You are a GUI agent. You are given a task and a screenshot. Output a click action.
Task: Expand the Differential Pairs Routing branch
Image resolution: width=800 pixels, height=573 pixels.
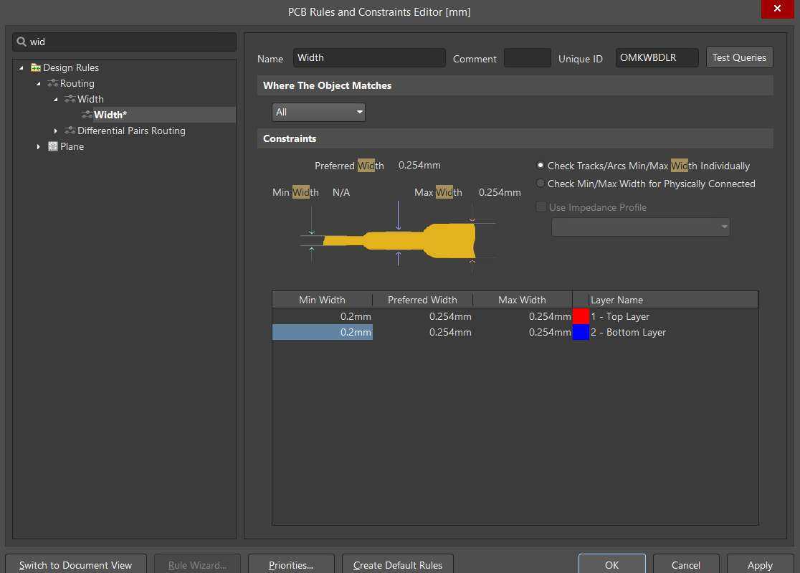pyautogui.click(x=56, y=131)
